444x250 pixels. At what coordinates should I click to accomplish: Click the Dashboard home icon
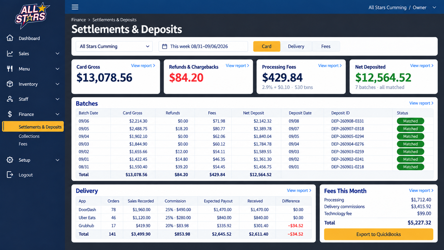(10, 38)
